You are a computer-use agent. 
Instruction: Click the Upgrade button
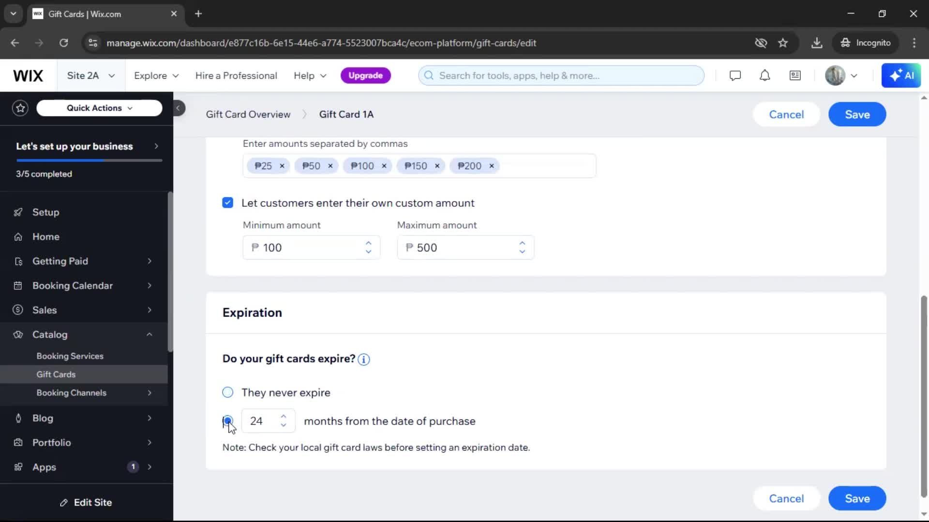pyautogui.click(x=365, y=75)
